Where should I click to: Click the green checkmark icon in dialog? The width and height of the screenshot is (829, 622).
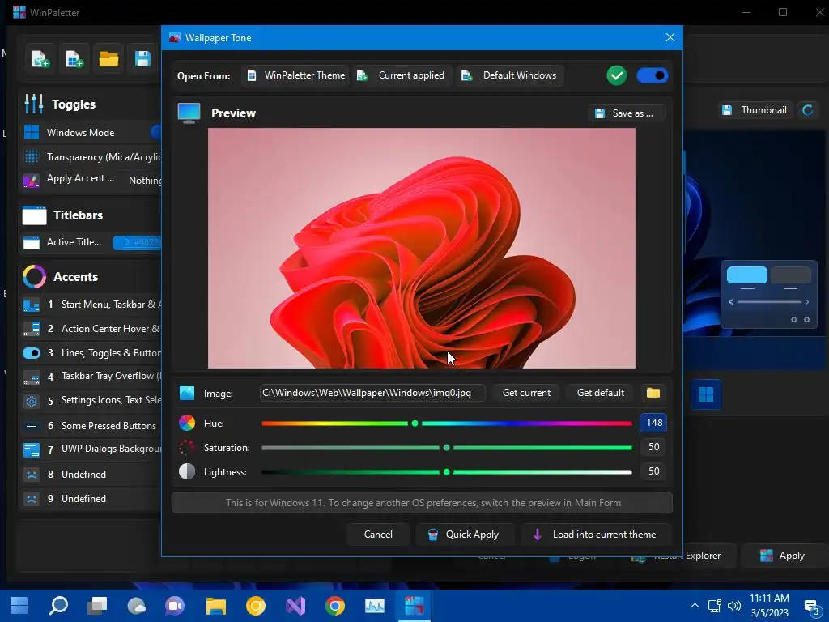616,75
